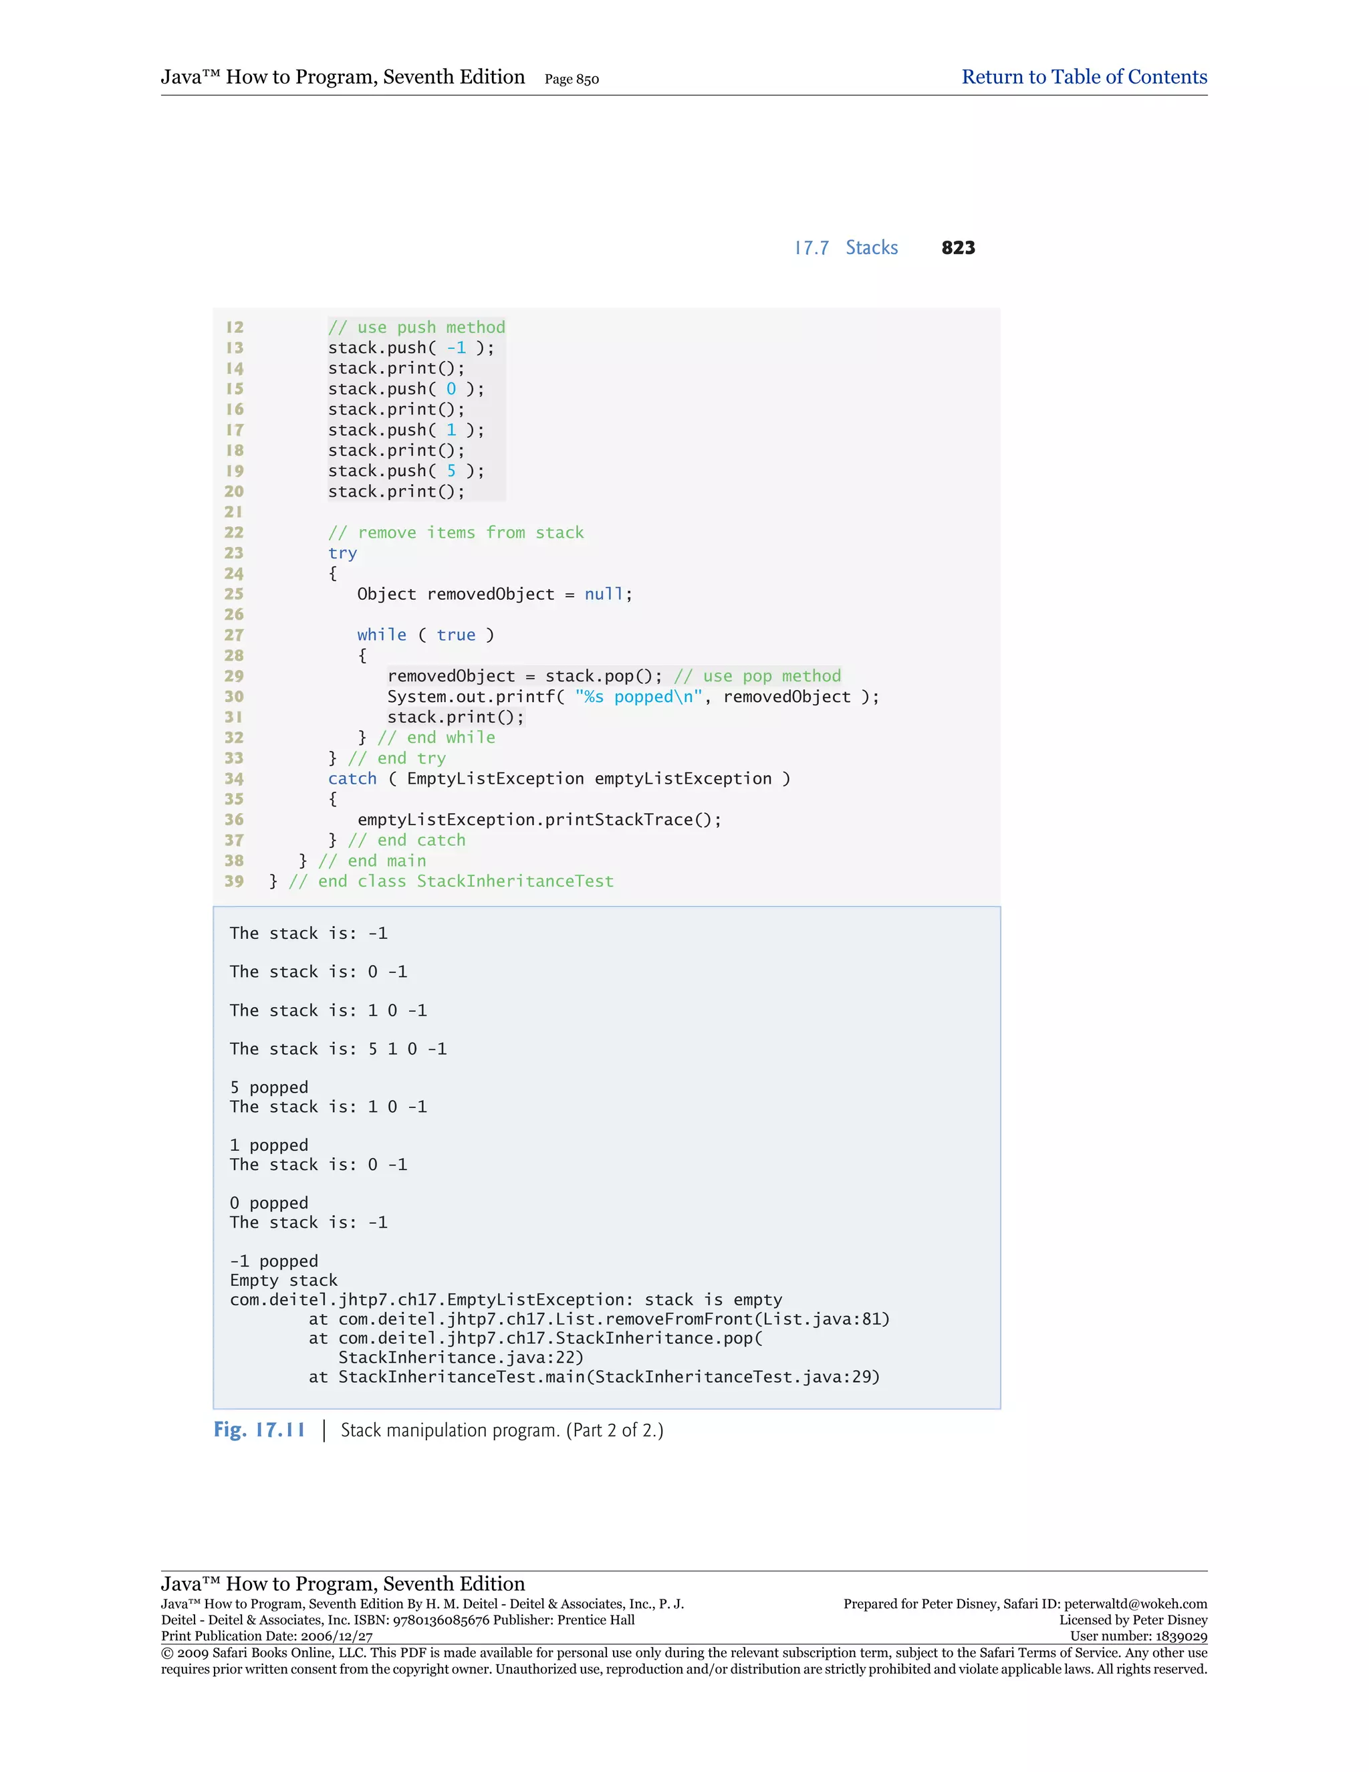Click the stack.push( 5 ) code line
The width and height of the screenshot is (1369, 1772).
(x=406, y=471)
